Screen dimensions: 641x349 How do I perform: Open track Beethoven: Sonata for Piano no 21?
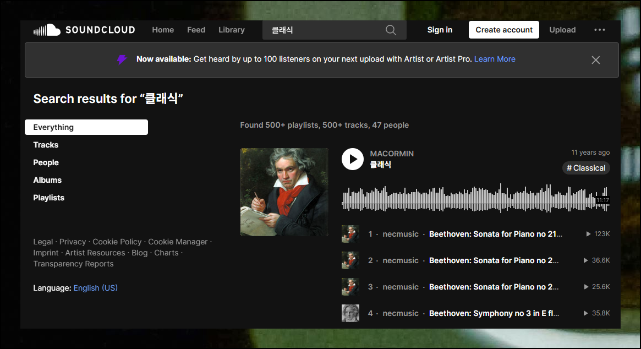495,234
